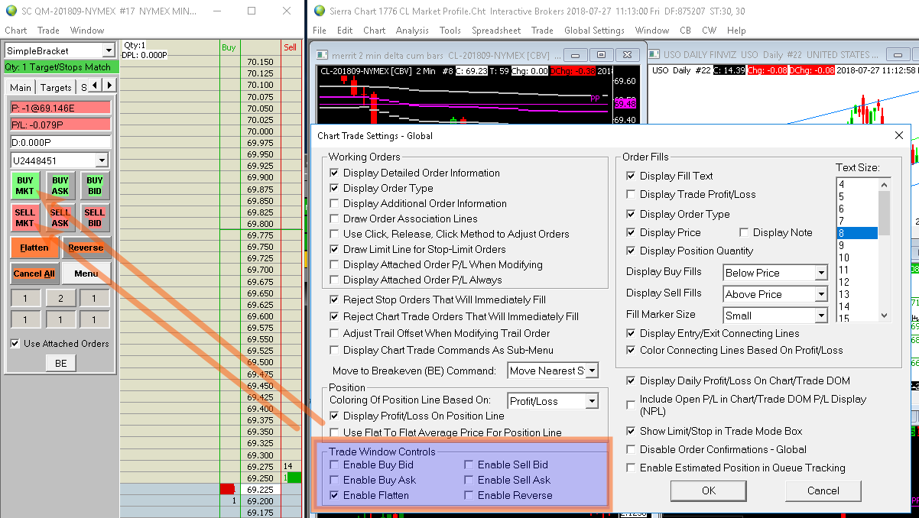The width and height of the screenshot is (919, 518).
Task: Uncheck Use Attached Orders
Action: tap(15, 344)
